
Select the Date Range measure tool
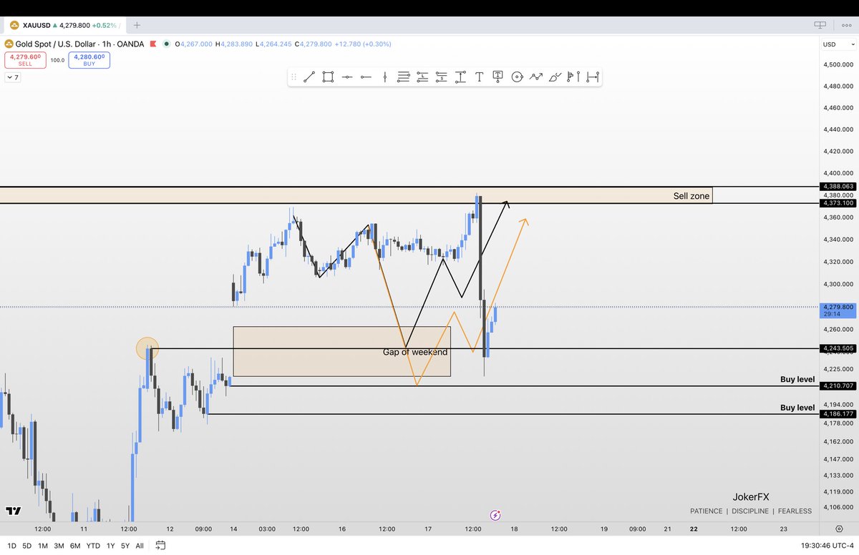(592, 77)
